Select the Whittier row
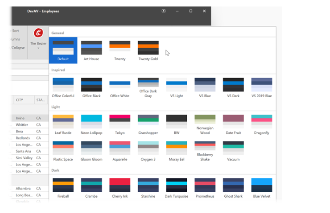This screenshot has height=213, width=330. coord(30,125)
